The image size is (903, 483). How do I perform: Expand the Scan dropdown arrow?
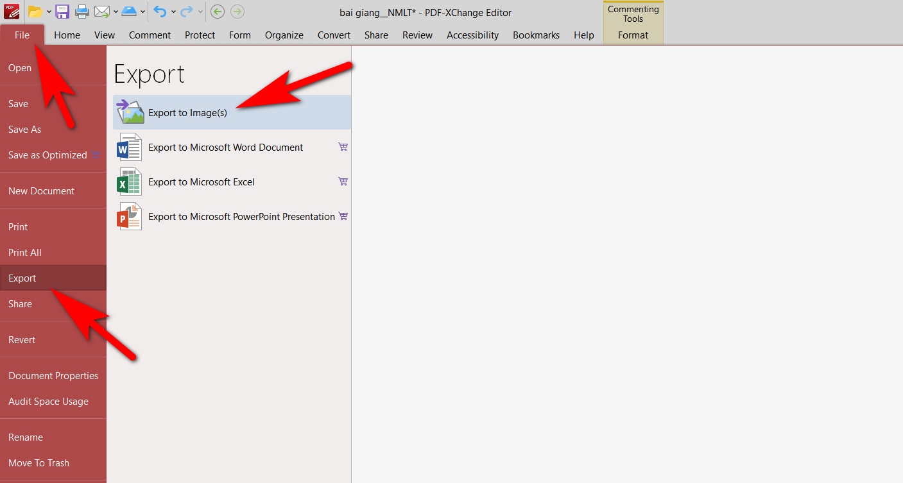point(142,12)
